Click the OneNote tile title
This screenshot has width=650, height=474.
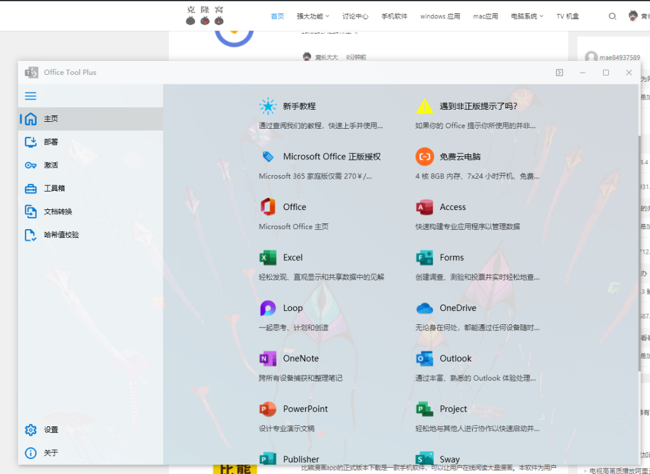click(x=301, y=359)
